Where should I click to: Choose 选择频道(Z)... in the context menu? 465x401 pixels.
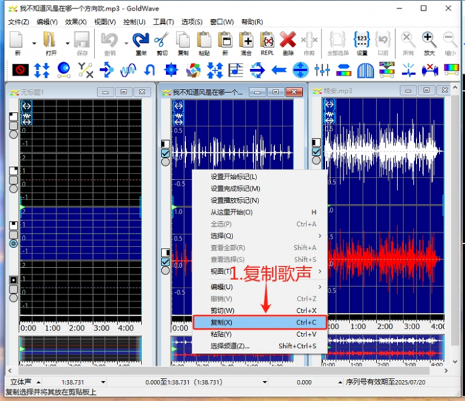point(260,346)
